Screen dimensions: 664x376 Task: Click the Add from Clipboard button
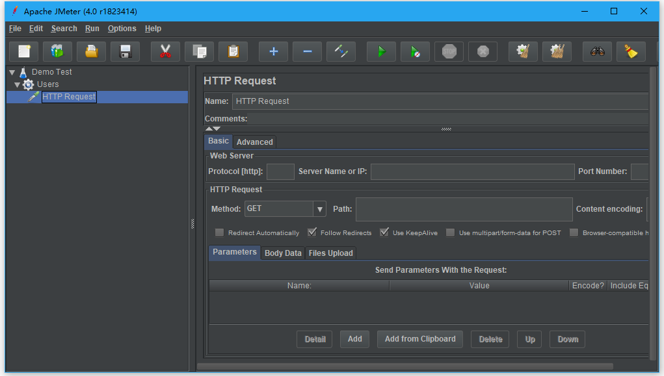pos(420,339)
